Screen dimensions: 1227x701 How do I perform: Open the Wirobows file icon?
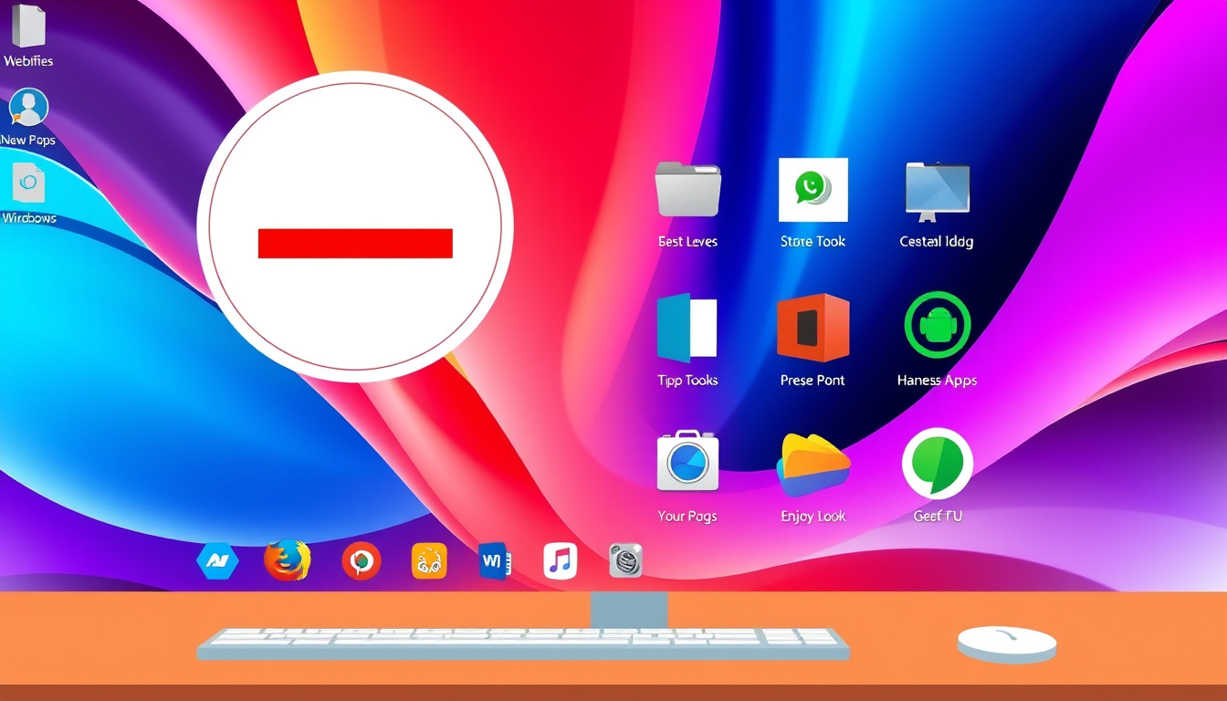(x=28, y=183)
